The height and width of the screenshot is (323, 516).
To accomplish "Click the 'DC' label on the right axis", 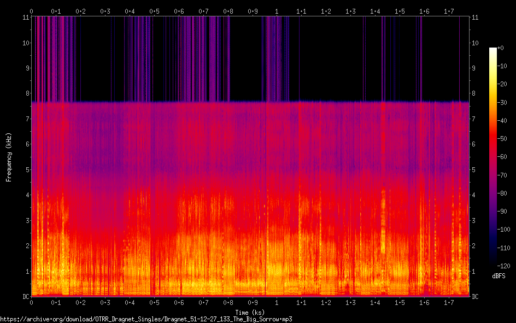I will (x=475, y=297).
